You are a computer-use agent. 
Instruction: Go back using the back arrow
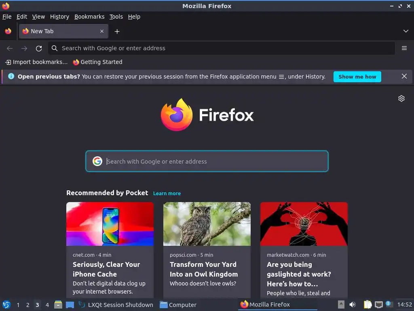[10, 49]
